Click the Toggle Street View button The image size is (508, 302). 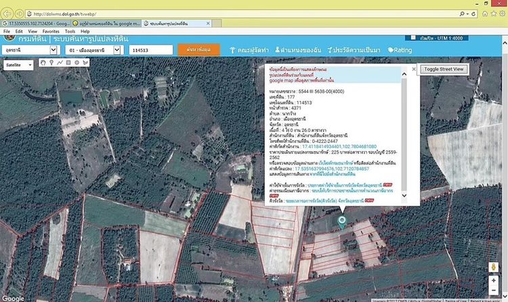tap(444, 69)
